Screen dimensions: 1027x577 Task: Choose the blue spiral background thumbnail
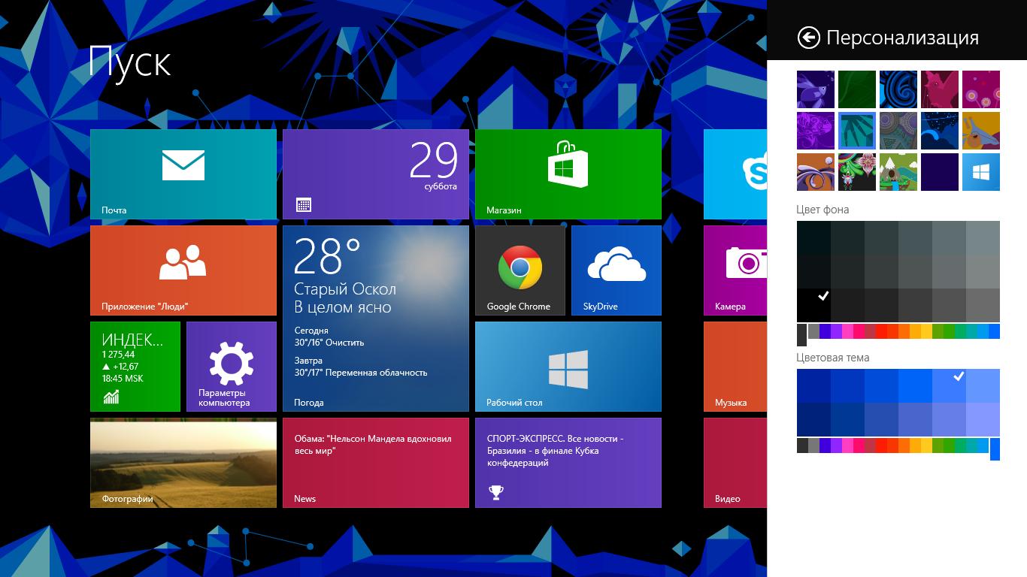(x=898, y=89)
